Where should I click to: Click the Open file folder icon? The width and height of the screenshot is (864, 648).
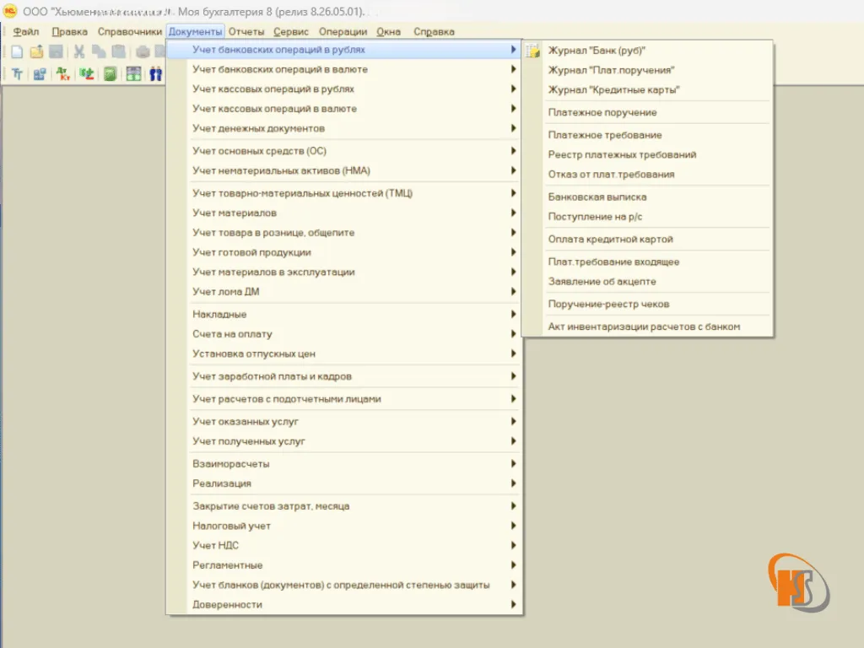(x=36, y=51)
